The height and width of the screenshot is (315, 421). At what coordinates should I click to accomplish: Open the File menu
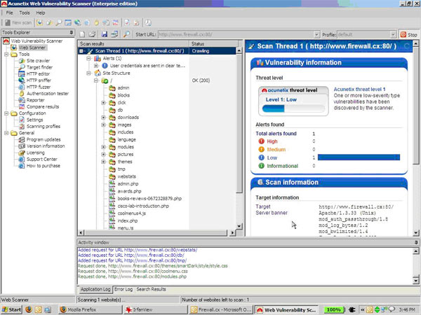pos(9,13)
